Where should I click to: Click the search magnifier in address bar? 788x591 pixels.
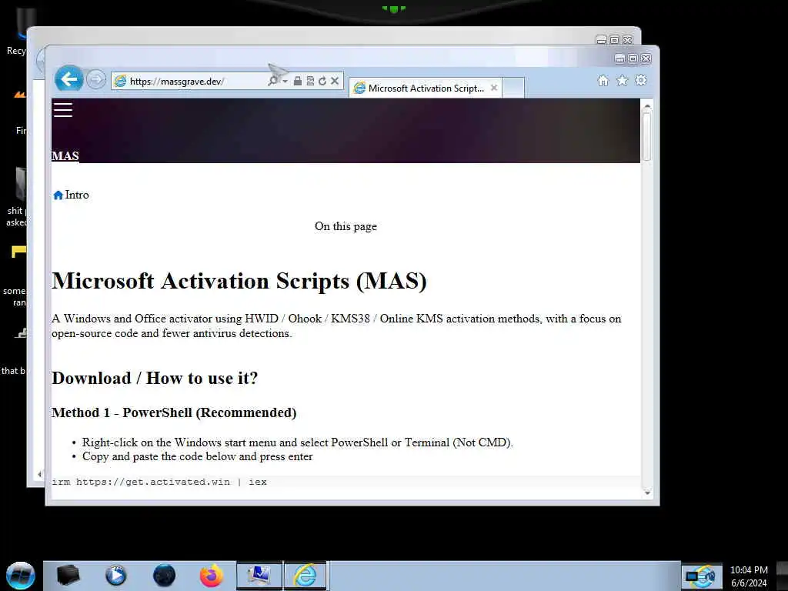(273, 81)
